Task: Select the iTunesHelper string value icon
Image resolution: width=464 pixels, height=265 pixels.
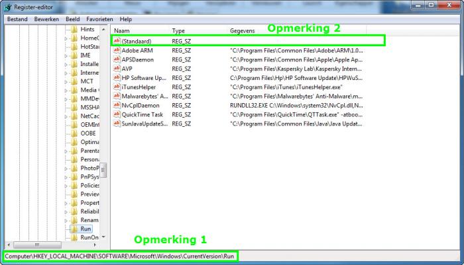Action: (x=117, y=87)
